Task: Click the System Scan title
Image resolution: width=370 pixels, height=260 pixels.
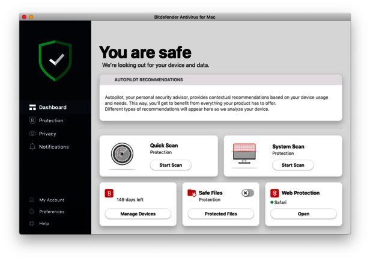Action: (288, 146)
